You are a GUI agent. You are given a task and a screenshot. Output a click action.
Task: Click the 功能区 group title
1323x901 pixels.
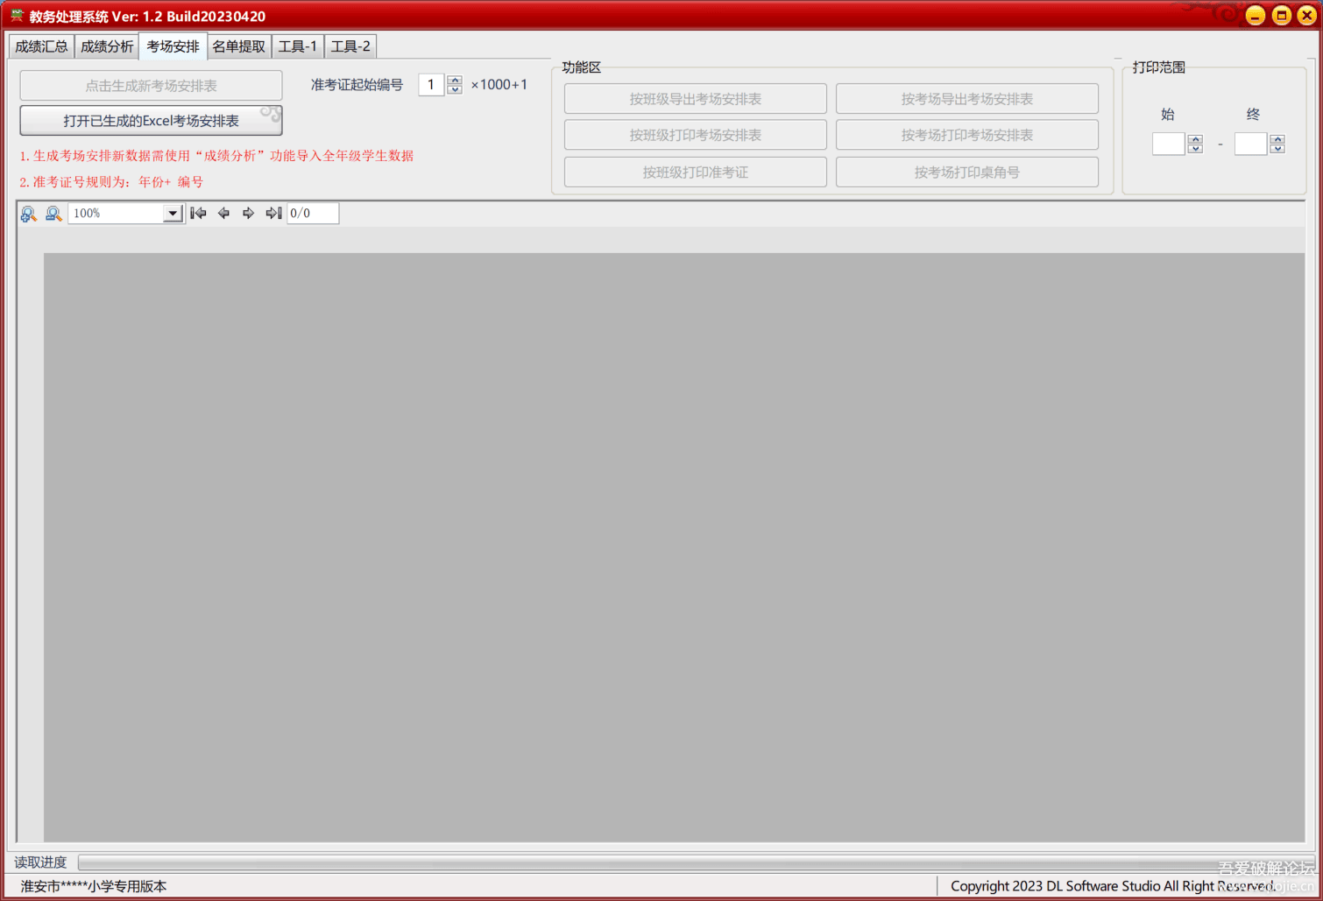[x=581, y=67]
